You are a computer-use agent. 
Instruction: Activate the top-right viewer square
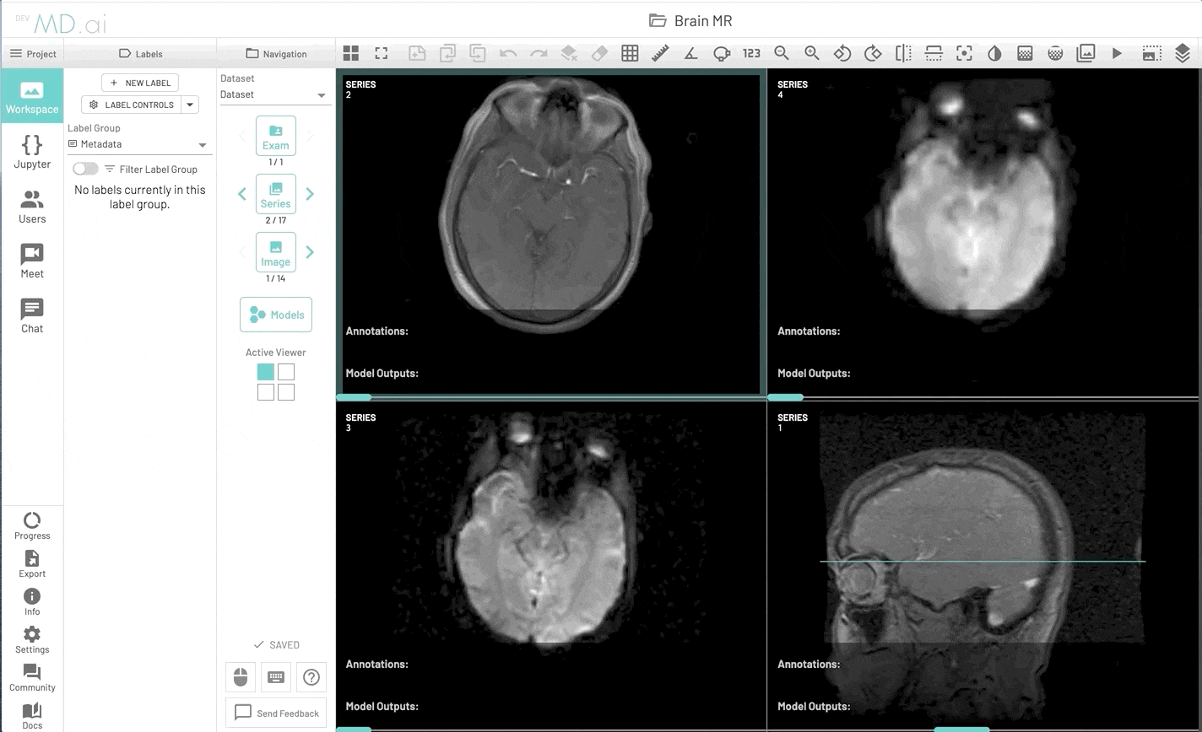tap(286, 372)
